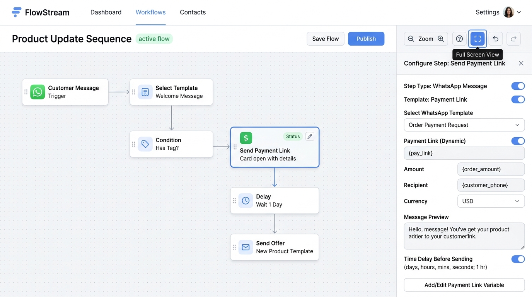The image size is (532, 297).
Task: Click the user profile avatar
Action: (509, 12)
